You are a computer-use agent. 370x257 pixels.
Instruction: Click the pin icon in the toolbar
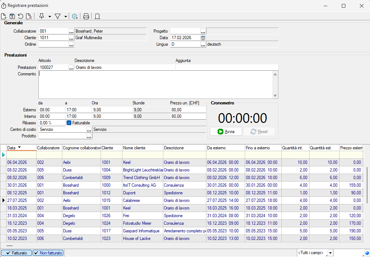pos(41,16)
